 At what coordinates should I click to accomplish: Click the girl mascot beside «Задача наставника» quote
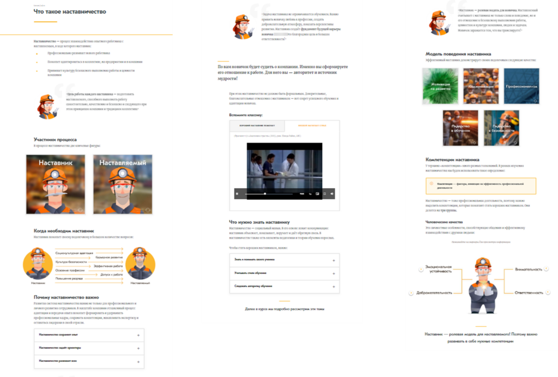[x=243, y=27]
